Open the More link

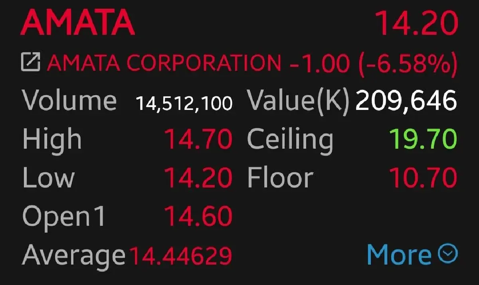click(x=399, y=254)
